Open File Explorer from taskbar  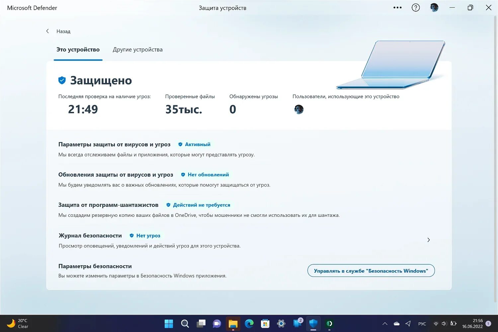233,324
